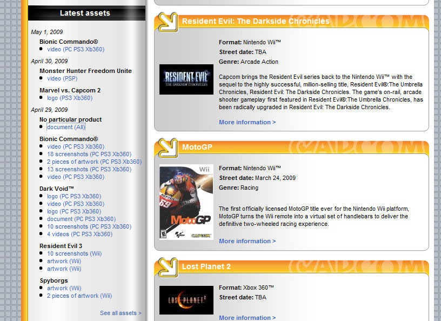441x321 pixels.
Task: Open More information link under MotoGP description
Action: pyautogui.click(x=247, y=241)
